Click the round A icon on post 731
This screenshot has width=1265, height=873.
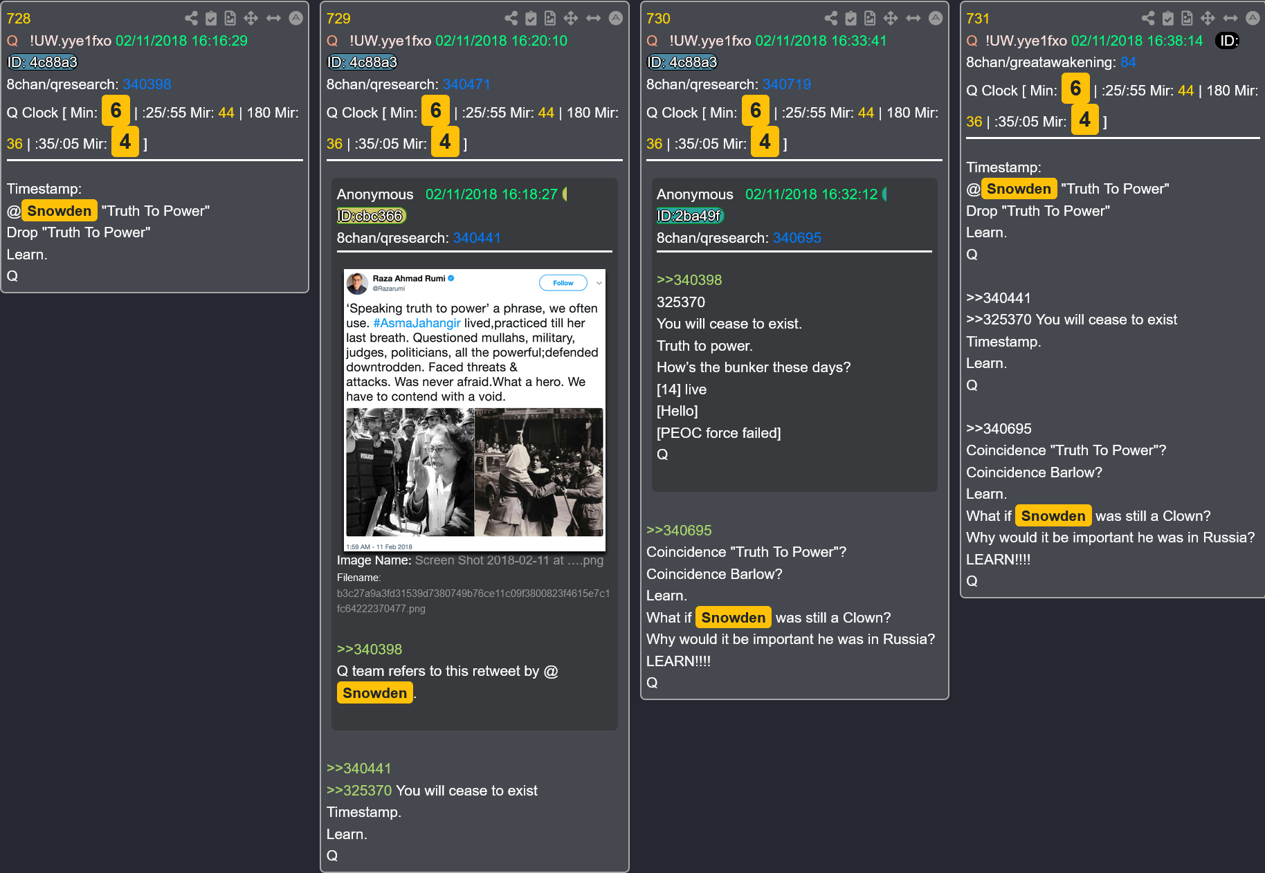1253,19
